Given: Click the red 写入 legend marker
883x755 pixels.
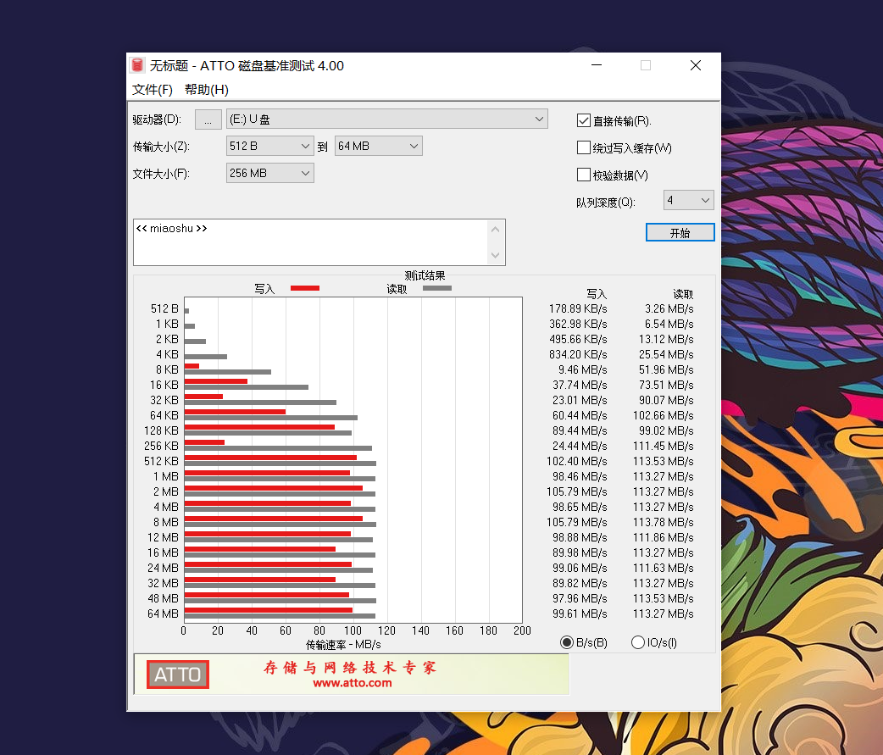Looking at the screenshot, I should coord(305,288).
